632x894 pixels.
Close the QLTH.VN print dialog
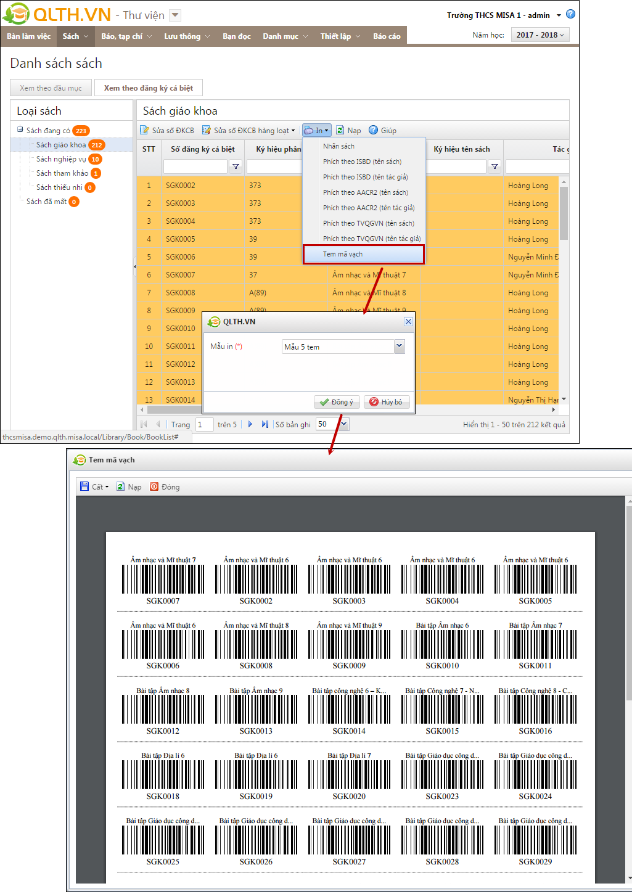(x=408, y=322)
